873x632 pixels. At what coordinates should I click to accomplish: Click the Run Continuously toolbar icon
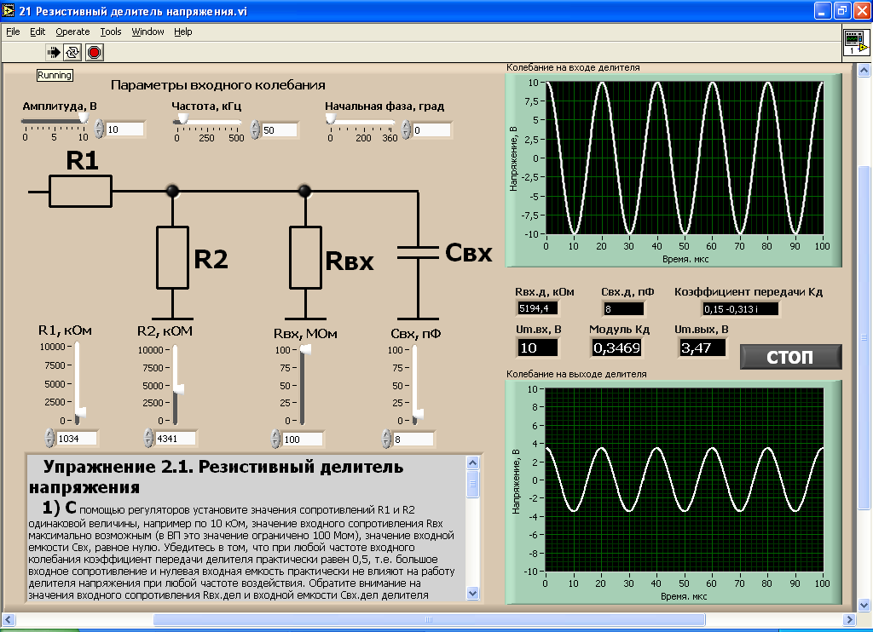[x=72, y=52]
